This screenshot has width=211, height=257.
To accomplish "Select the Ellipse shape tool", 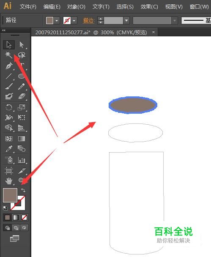I will (x=22, y=76).
